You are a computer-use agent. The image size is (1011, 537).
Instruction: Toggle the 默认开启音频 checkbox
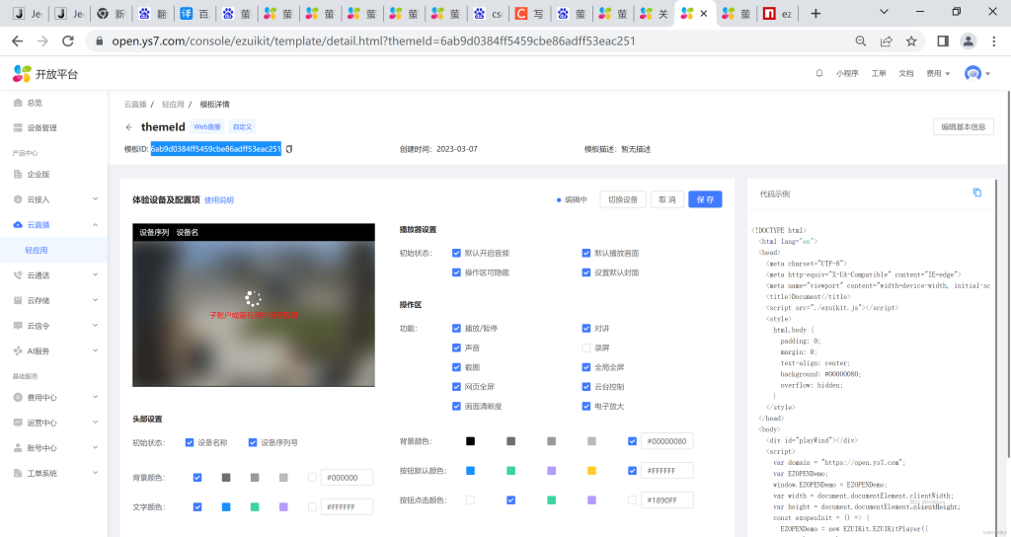(456, 254)
